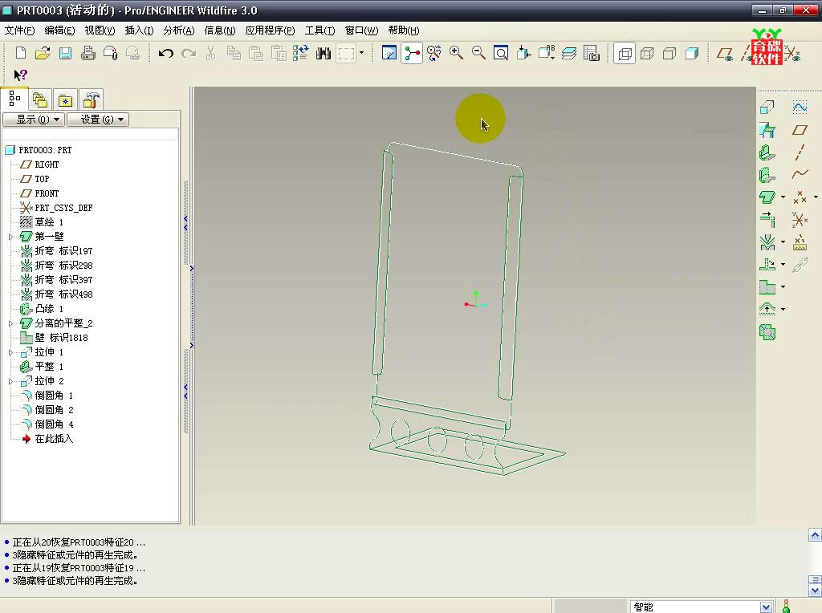This screenshot has width=822, height=613.
Task: Click the Analysis feature icon with ruler
Action: 800,242
